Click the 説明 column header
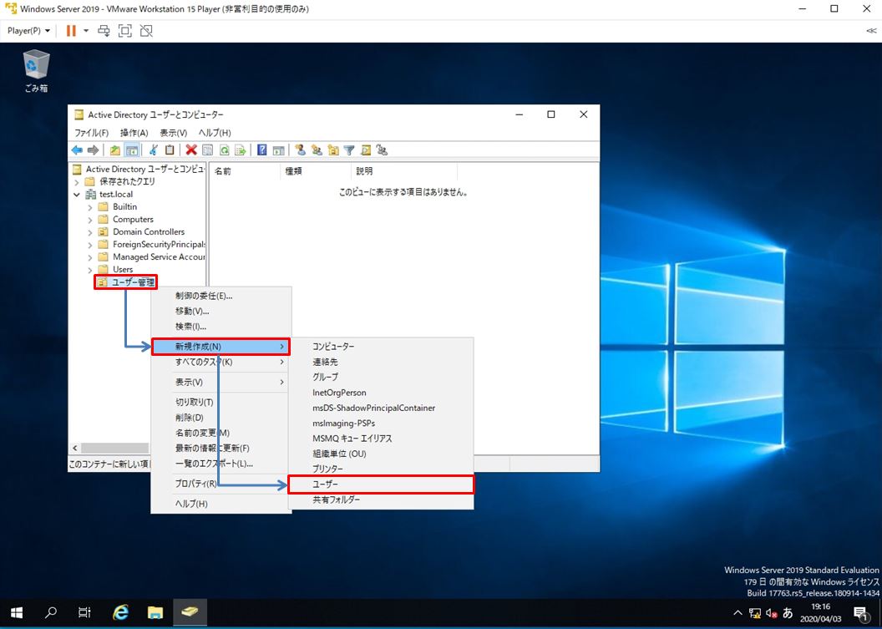882x629 pixels. pyautogui.click(x=403, y=171)
